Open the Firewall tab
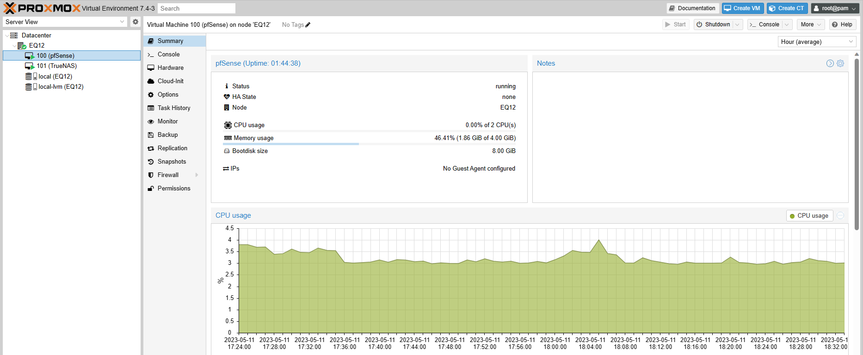This screenshot has height=355, width=863. pyautogui.click(x=174, y=175)
